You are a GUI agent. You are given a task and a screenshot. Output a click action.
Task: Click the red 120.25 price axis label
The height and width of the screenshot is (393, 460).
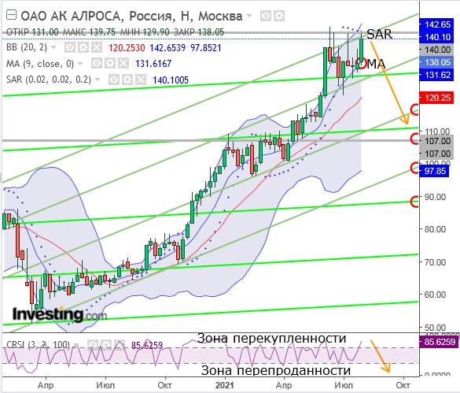[437, 98]
